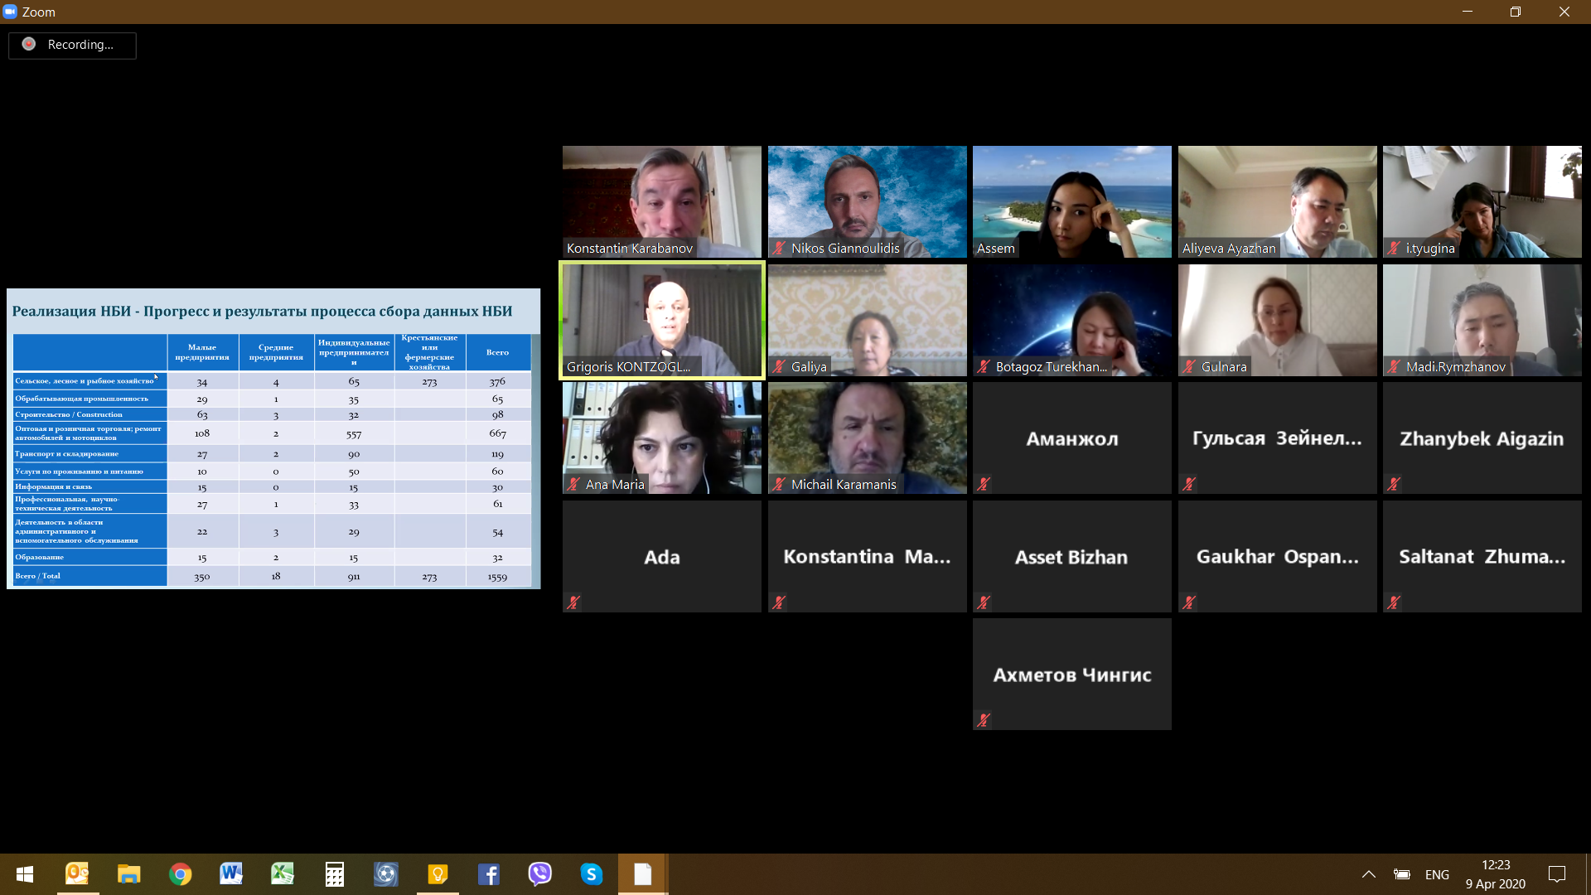Open Outlook from the taskbar
The height and width of the screenshot is (895, 1591).
pos(77,874)
